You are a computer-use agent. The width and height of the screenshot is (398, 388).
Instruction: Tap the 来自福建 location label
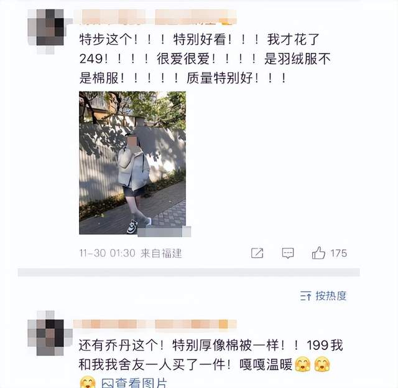click(161, 253)
